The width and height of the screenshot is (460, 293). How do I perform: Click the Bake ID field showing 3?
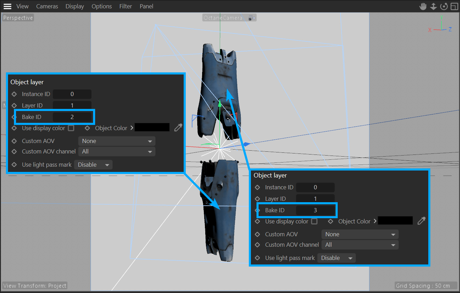(315, 210)
